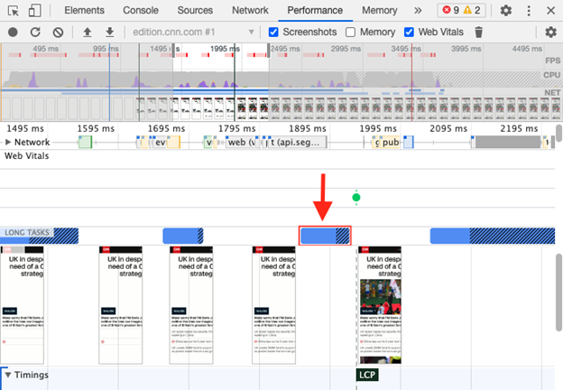Disable the Web Vitals checkbox
563x390 pixels.
tap(410, 32)
